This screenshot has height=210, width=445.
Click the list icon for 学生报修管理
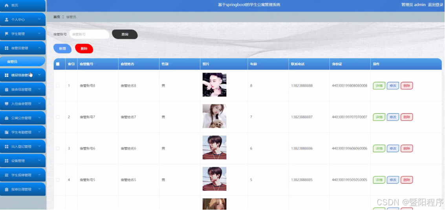[7, 175]
